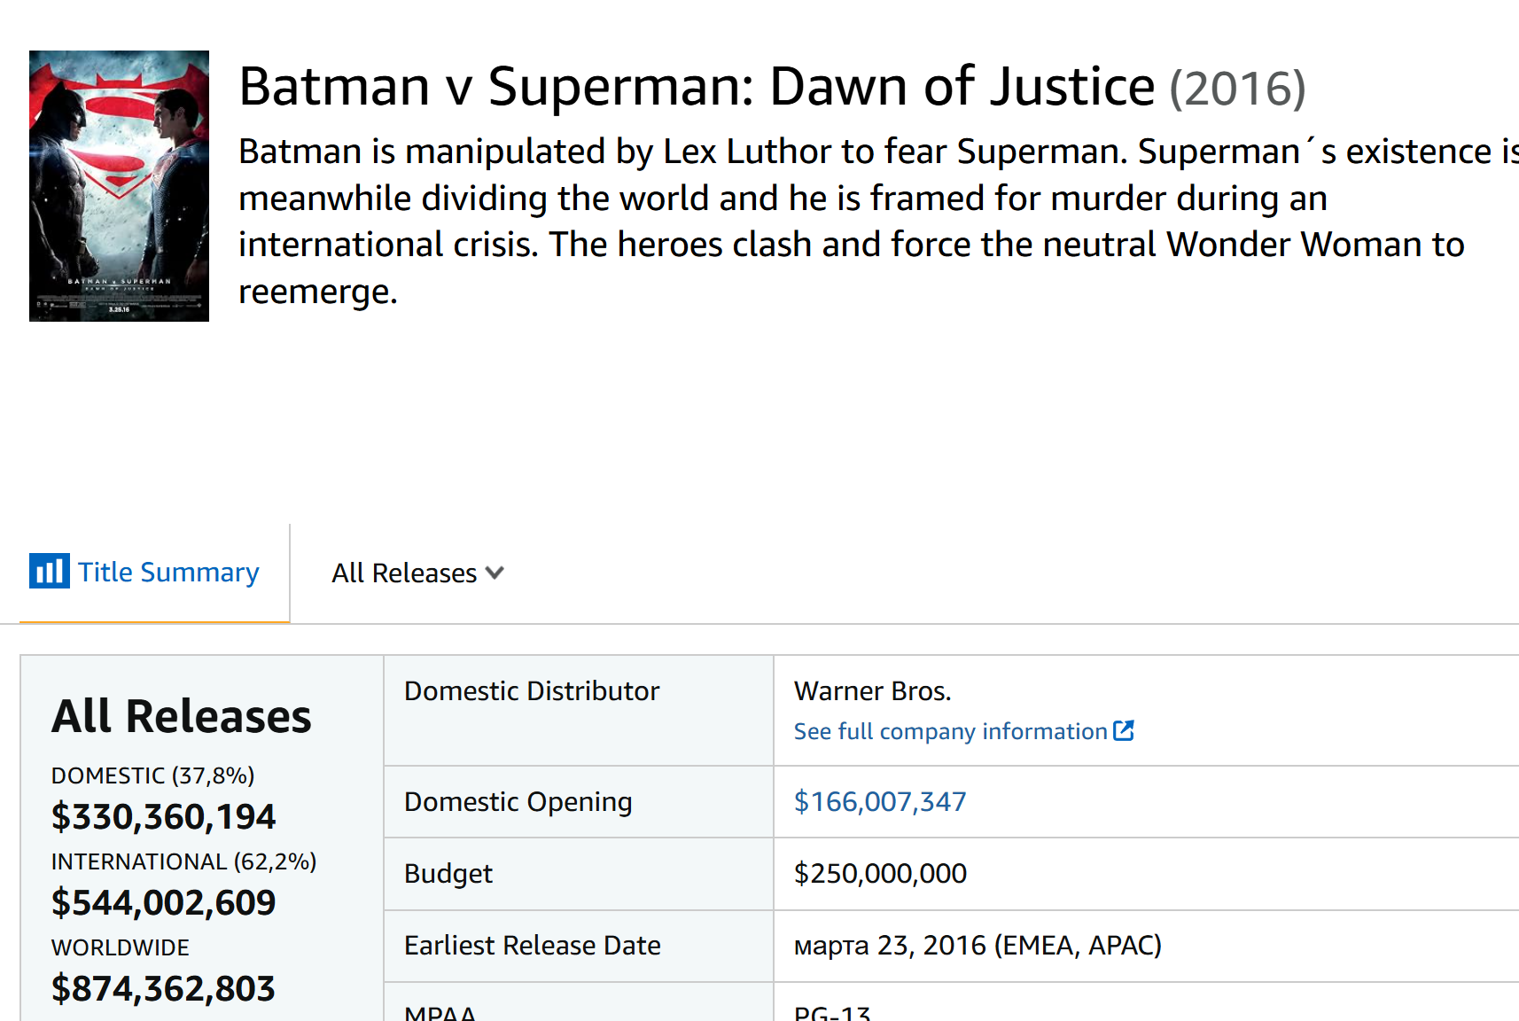
Task: Click the PG-13 MPAA rating value
Action: tap(832, 1012)
